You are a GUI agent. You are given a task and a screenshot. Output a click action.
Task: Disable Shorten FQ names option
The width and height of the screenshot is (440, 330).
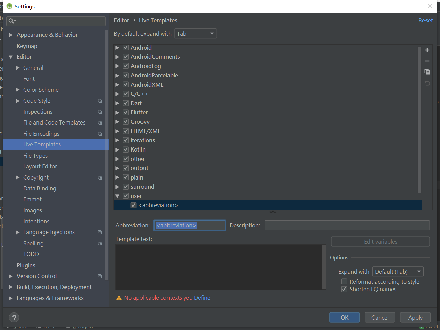(x=344, y=289)
